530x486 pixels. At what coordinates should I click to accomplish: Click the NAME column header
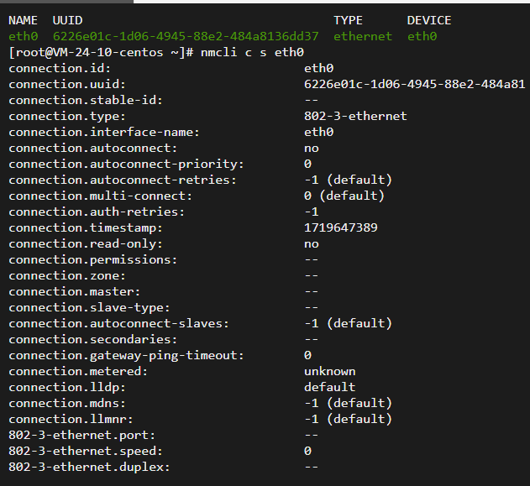[x=23, y=20]
